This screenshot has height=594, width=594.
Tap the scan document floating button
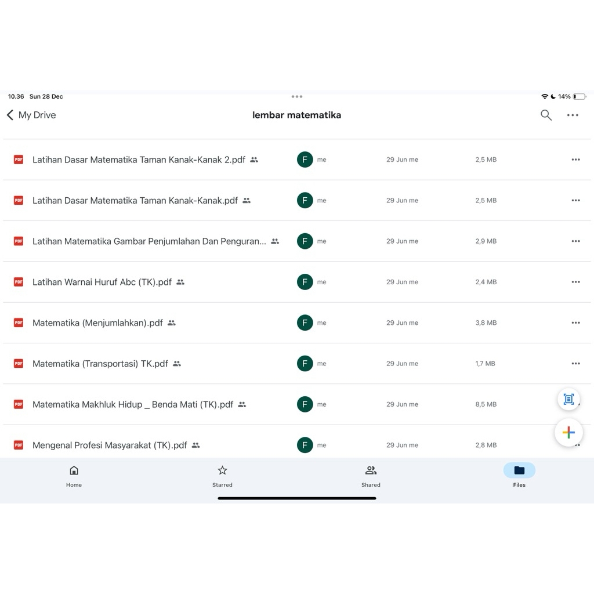click(x=568, y=399)
